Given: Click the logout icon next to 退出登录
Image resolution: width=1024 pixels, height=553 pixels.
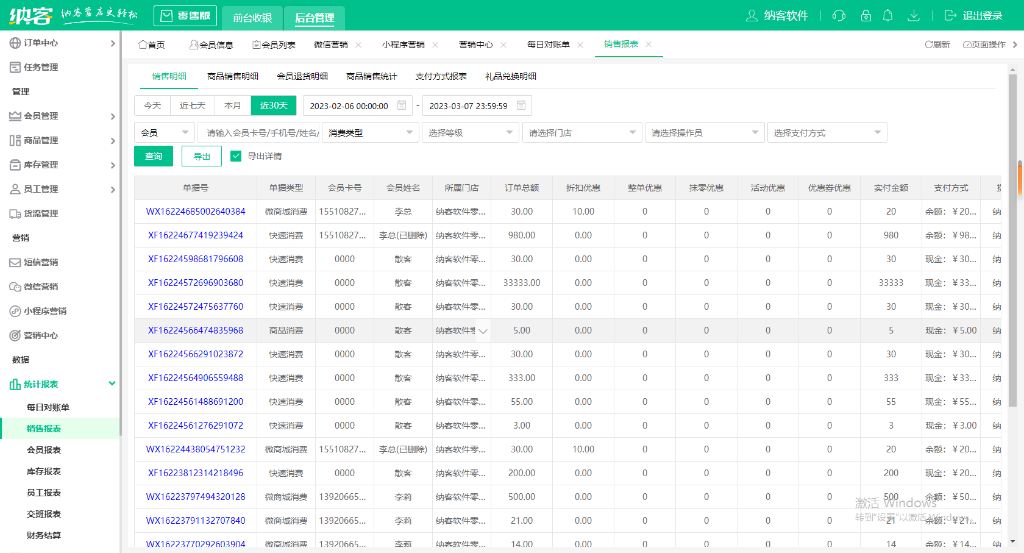Looking at the screenshot, I should coord(950,16).
